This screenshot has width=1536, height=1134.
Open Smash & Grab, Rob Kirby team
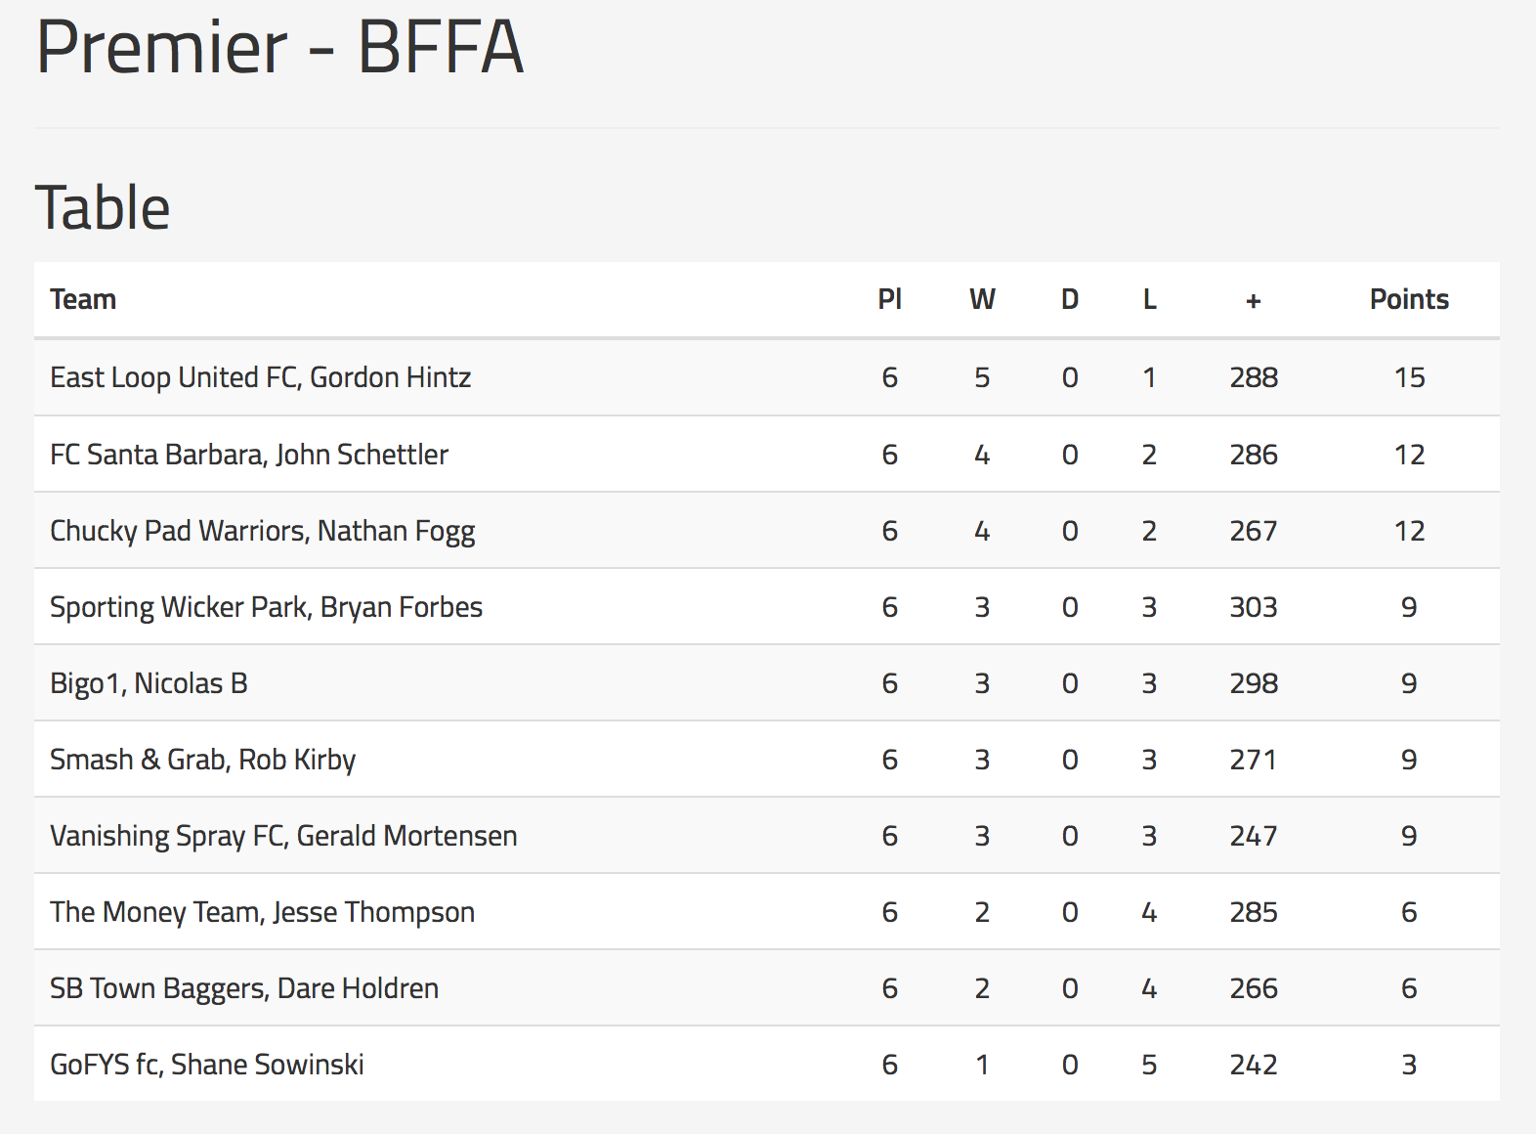click(x=203, y=760)
